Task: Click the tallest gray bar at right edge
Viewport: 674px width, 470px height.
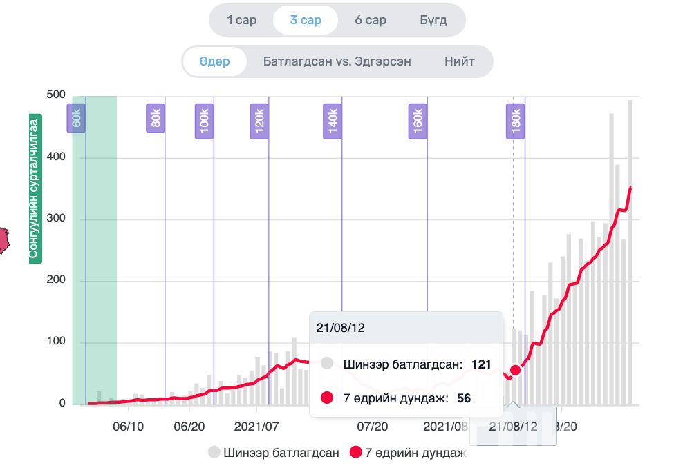Action: 630,252
